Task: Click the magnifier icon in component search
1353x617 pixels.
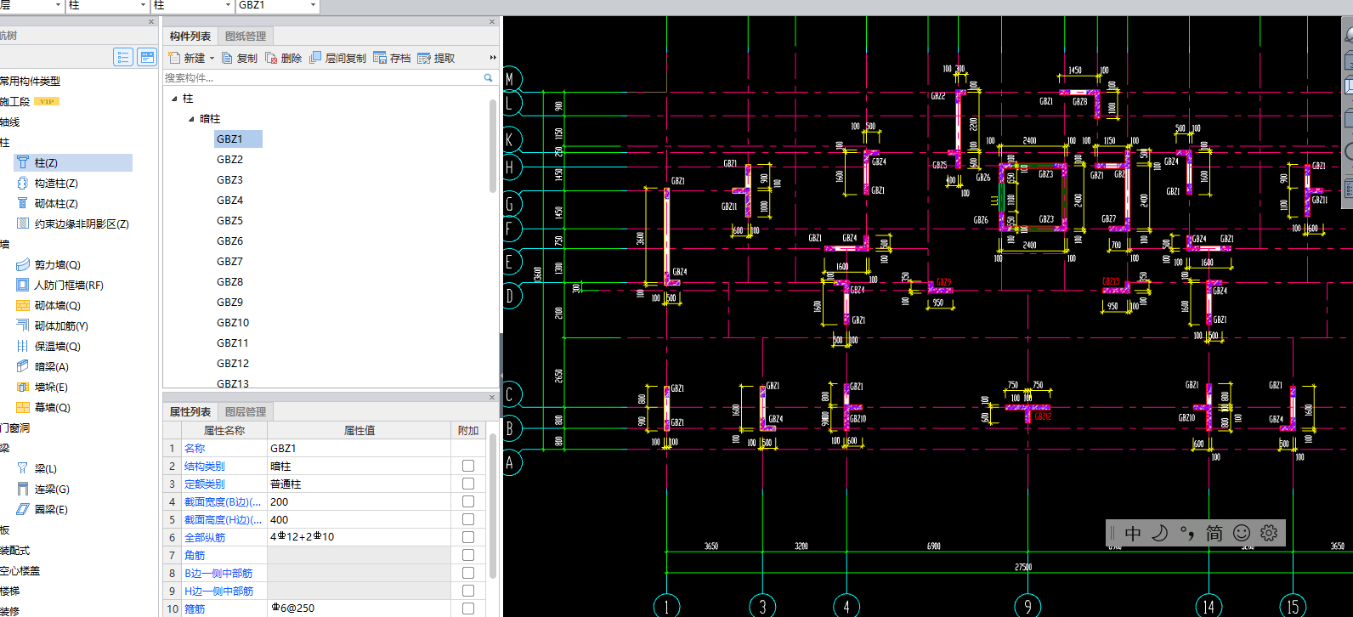Action: 488,77
